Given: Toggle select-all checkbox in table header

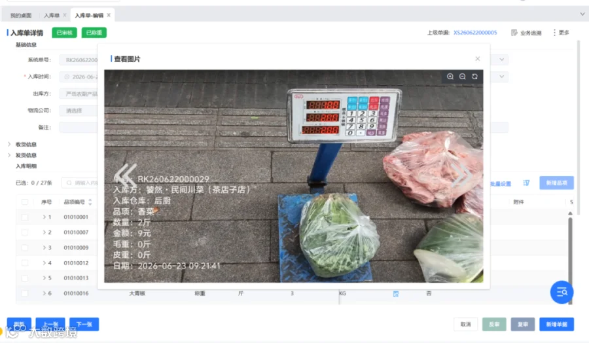Looking at the screenshot, I should tap(25, 202).
